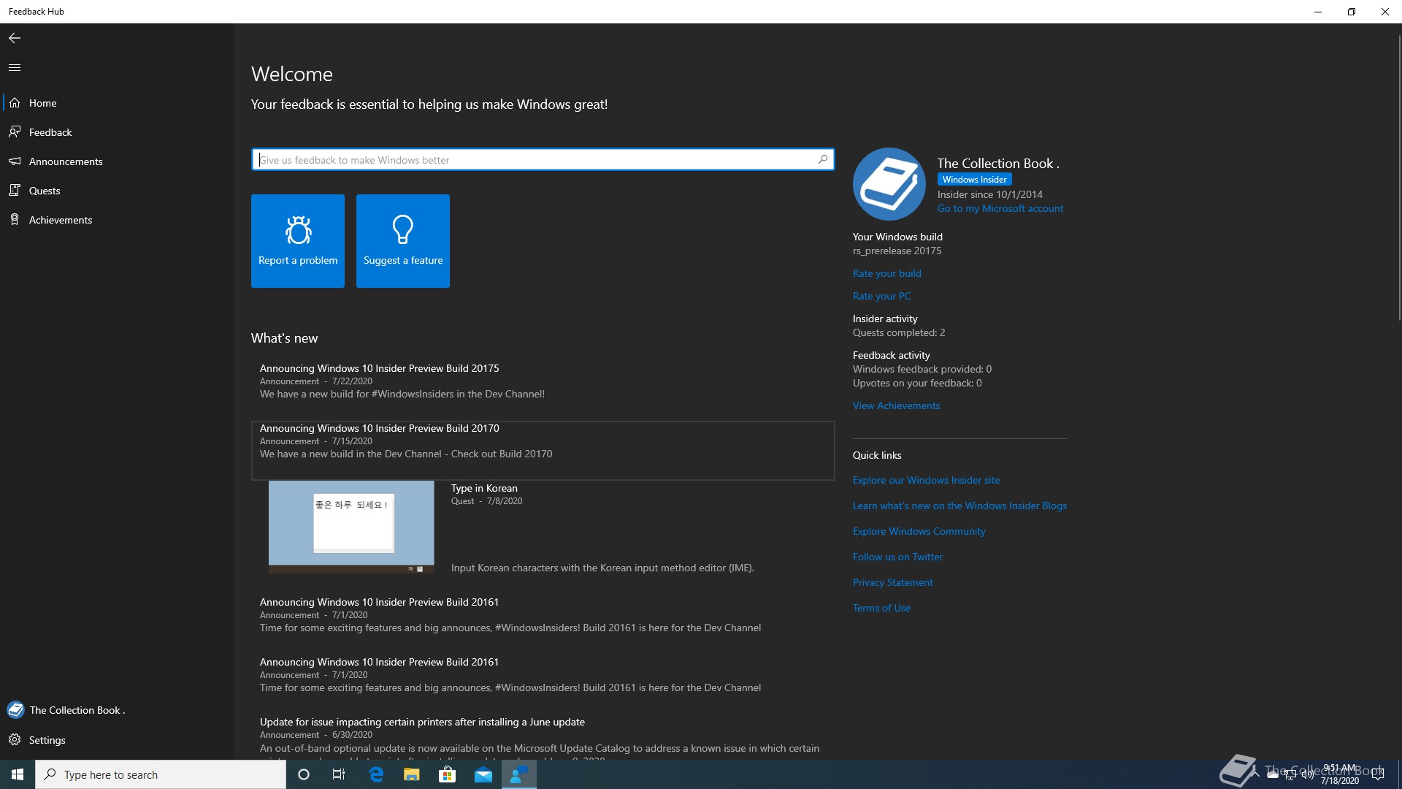The image size is (1402, 789).
Task: Open Explore Windows Community link
Action: coord(919,531)
